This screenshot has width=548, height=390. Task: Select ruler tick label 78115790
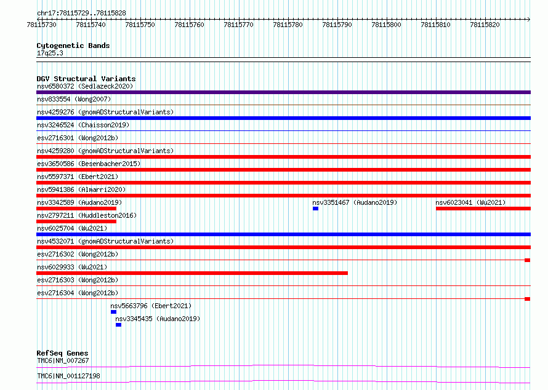point(337,25)
